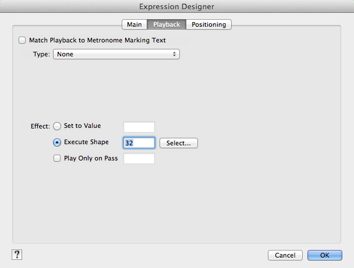Choose the Set to Value radio button
The height and width of the screenshot is (268, 354).
(57, 126)
